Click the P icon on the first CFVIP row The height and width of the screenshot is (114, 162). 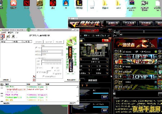pyautogui.click(x=156, y=57)
